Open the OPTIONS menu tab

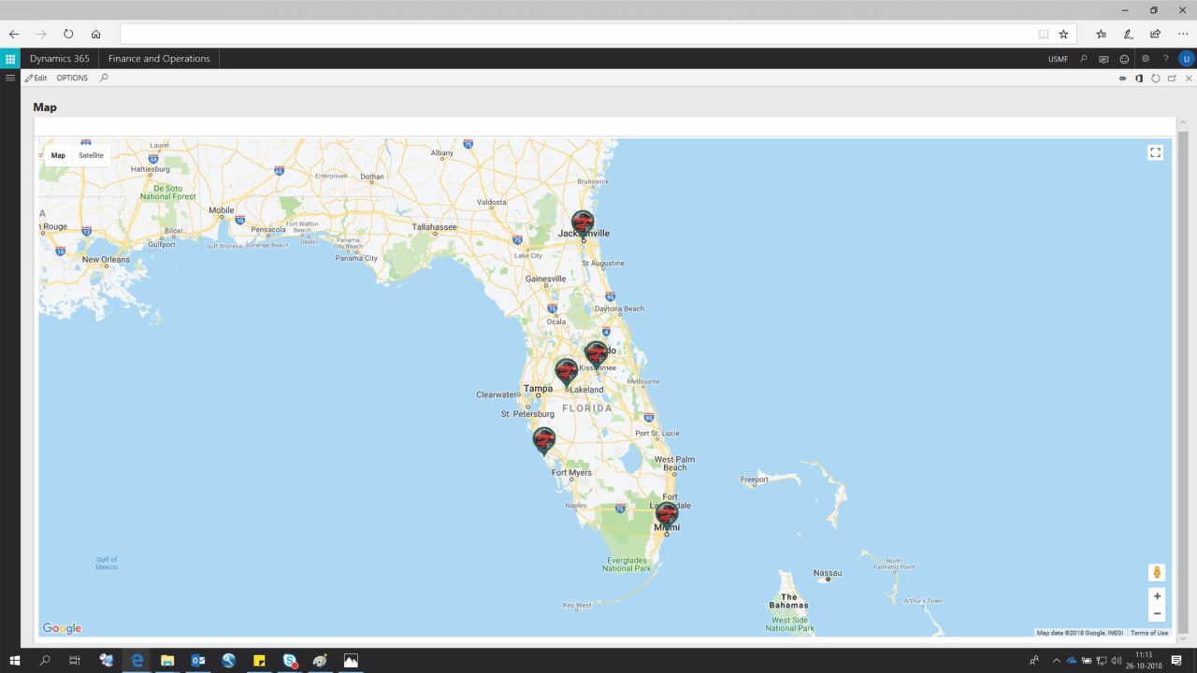coord(72,78)
